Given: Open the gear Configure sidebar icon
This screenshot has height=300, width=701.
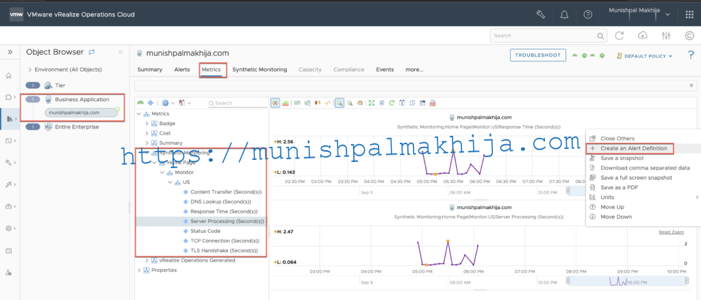Looking at the screenshot, I should [8, 228].
